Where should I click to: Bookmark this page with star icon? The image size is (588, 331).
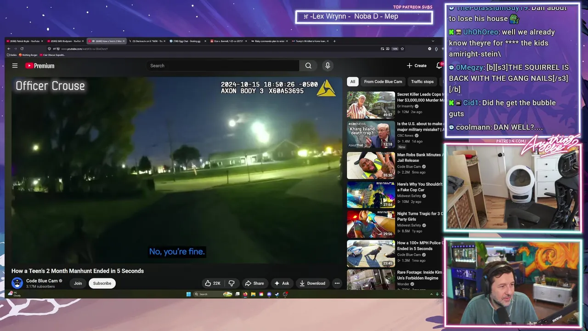coord(402,49)
